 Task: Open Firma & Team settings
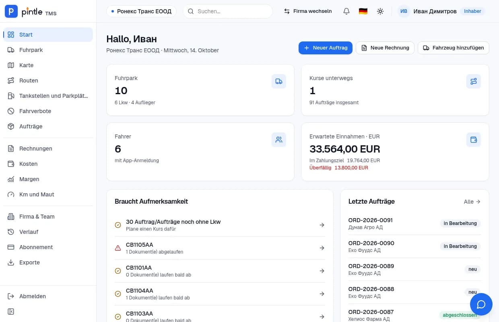click(48, 217)
